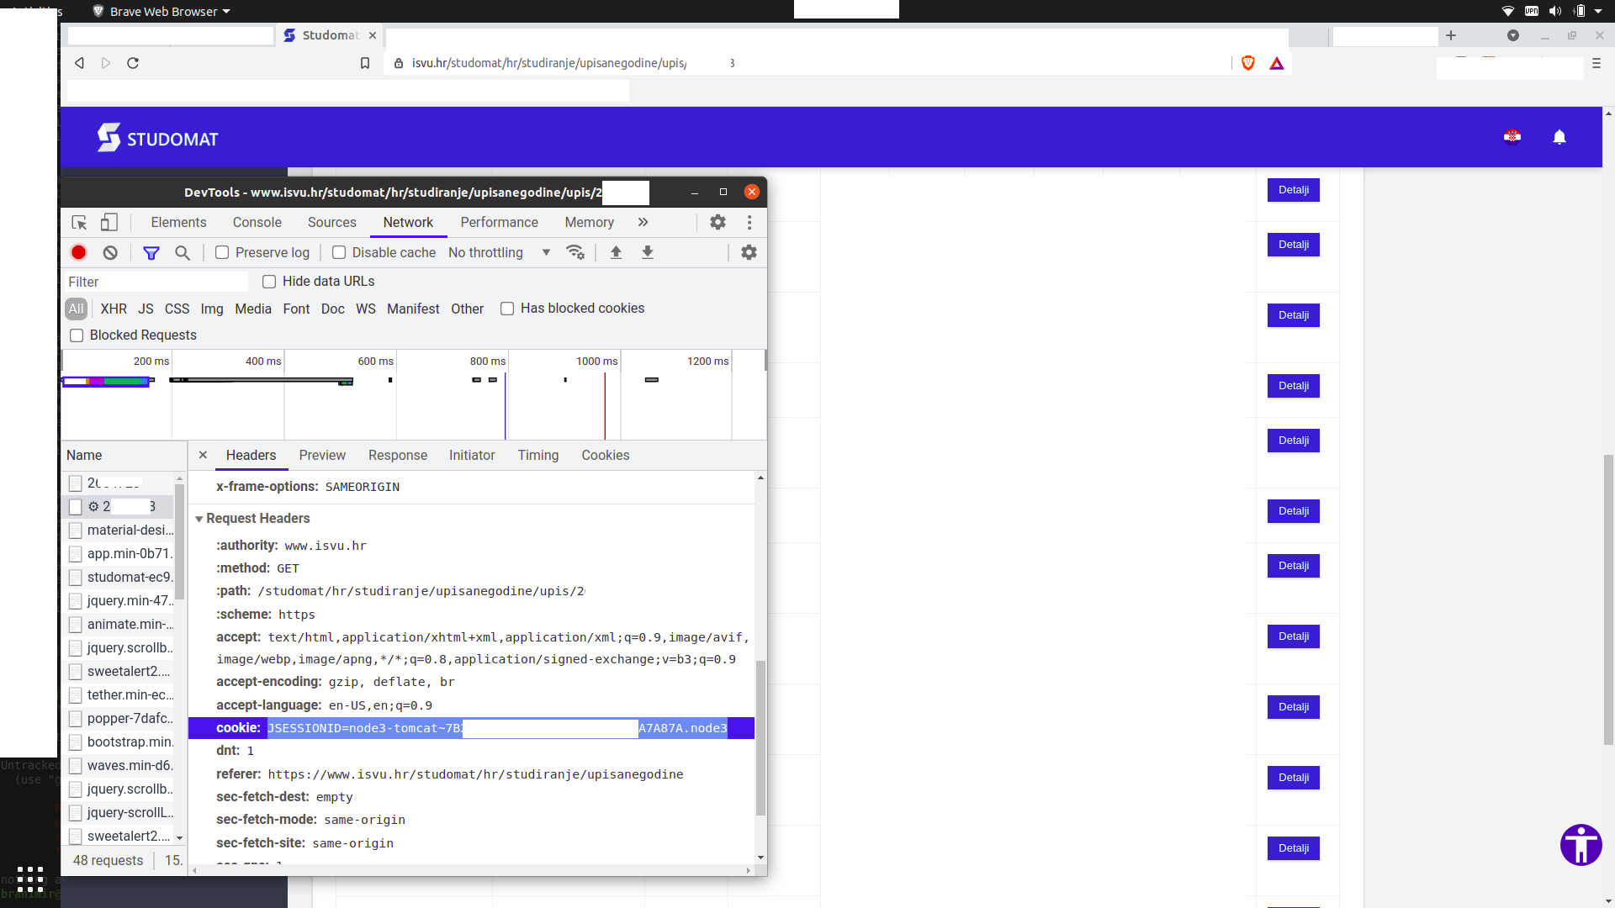Click the Elements tab in DevTools

point(177,222)
